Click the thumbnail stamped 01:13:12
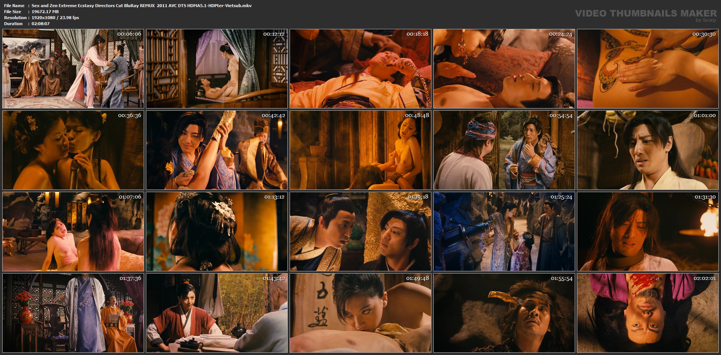 pyautogui.click(x=217, y=232)
